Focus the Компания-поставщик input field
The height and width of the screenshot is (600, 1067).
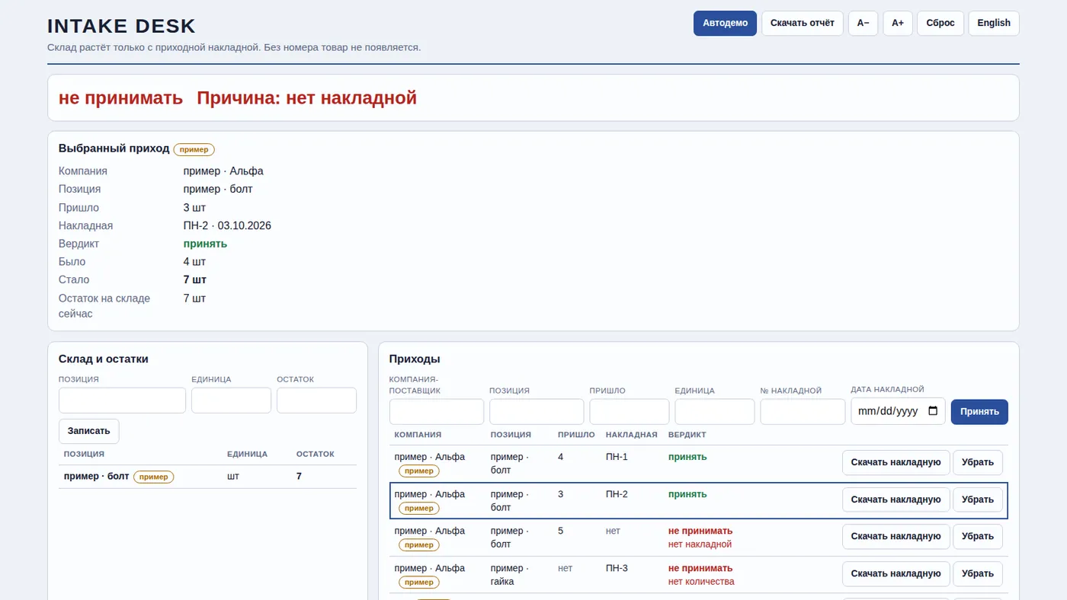click(437, 412)
